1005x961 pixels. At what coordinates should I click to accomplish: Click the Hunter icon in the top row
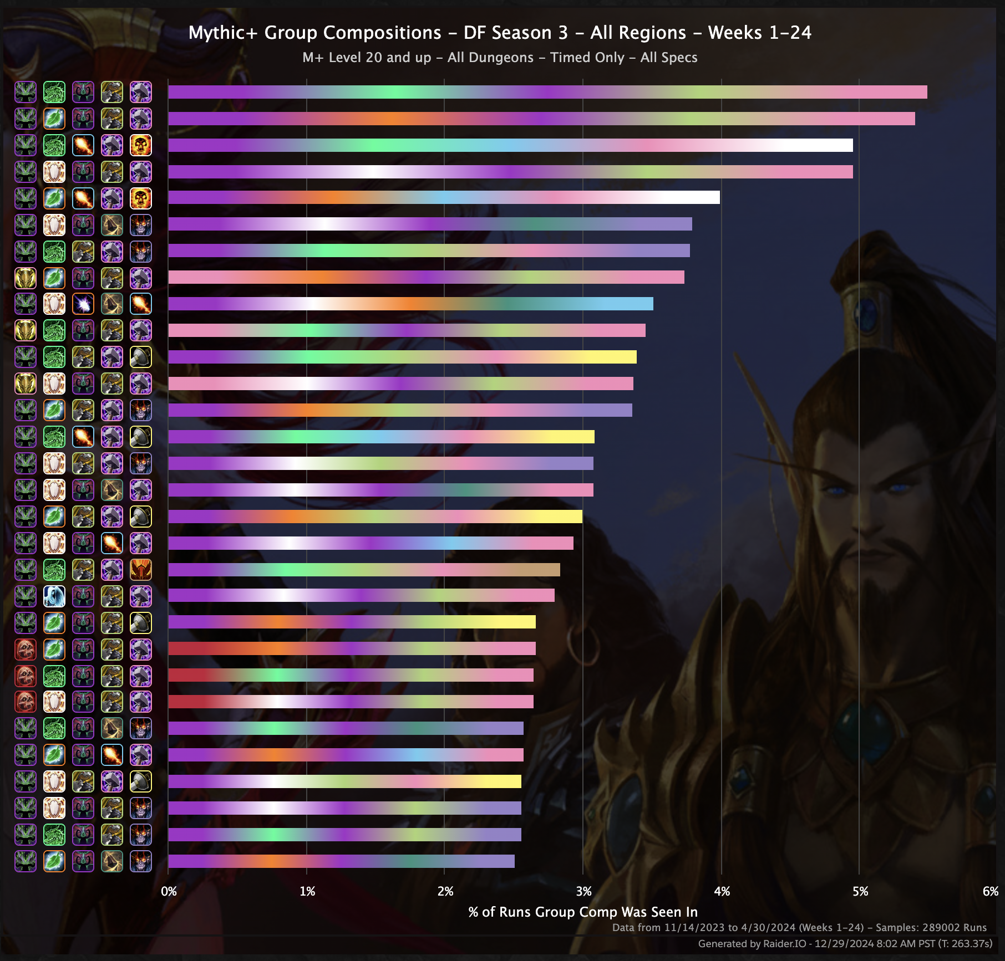tap(112, 92)
